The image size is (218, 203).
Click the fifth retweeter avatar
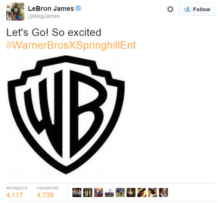[x=120, y=193]
